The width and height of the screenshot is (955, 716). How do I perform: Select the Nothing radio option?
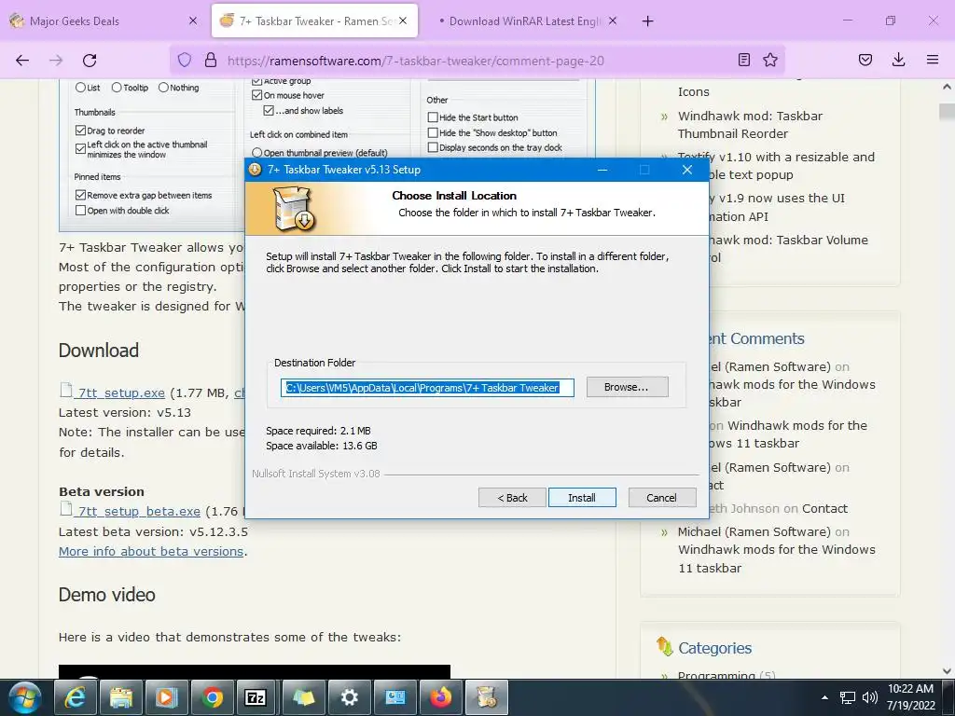point(163,88)
